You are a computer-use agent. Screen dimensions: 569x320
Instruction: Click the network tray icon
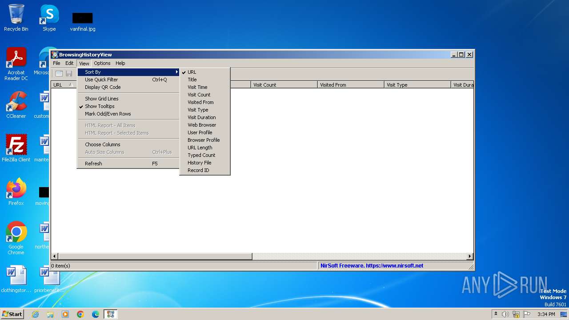(x=516, y=314)
